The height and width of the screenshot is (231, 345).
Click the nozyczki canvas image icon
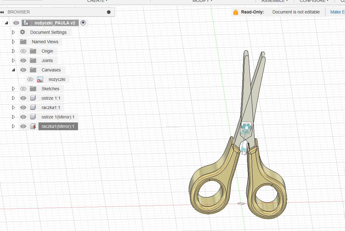pyautogui.click(x=40, y=79)
